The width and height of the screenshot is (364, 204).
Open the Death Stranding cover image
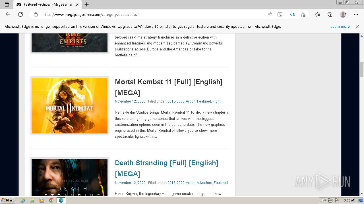[69, 178]
